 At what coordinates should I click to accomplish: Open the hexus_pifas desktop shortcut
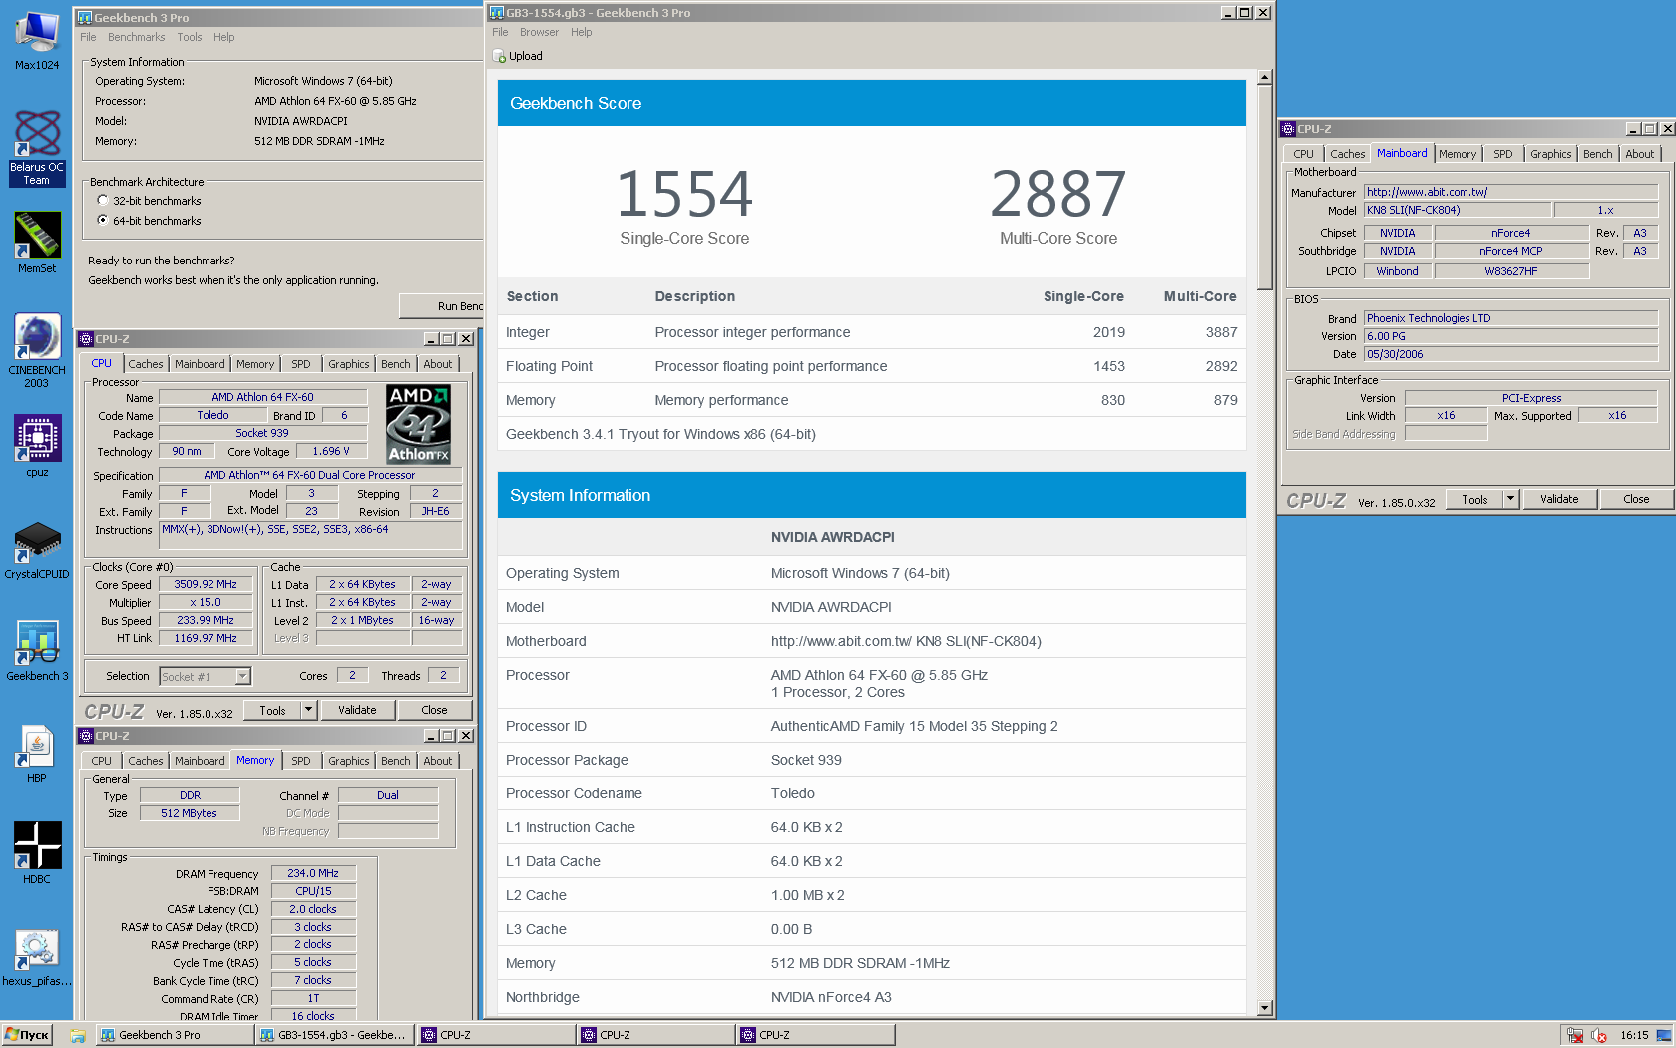point(37,956)
